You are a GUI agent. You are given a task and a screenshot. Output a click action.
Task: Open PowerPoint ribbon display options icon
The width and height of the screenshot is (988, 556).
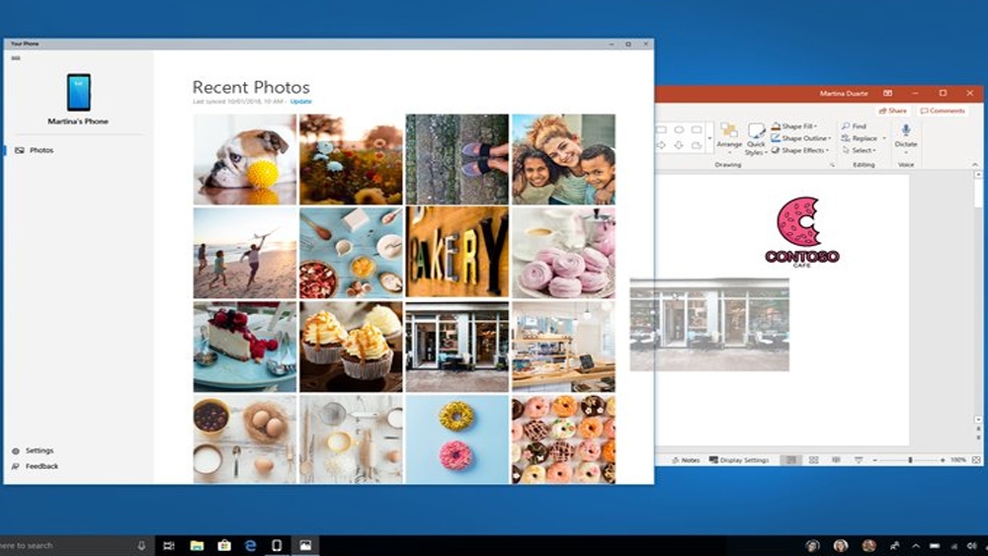pyautogui.click(x=887, y=93)
